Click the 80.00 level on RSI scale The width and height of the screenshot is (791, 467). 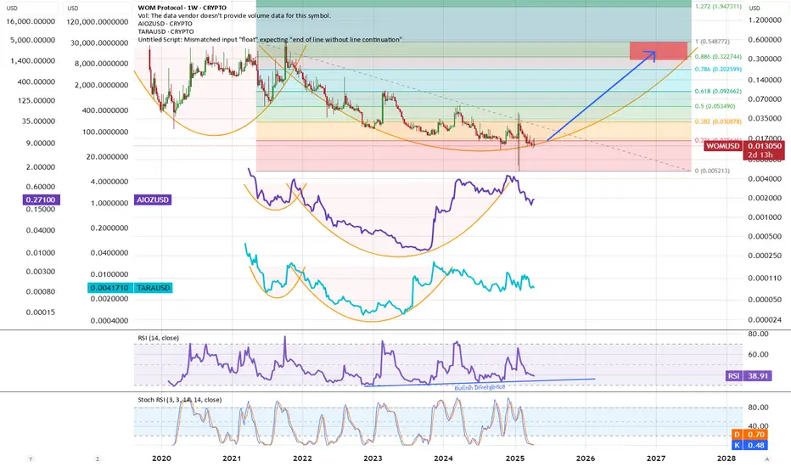[758, 334]
